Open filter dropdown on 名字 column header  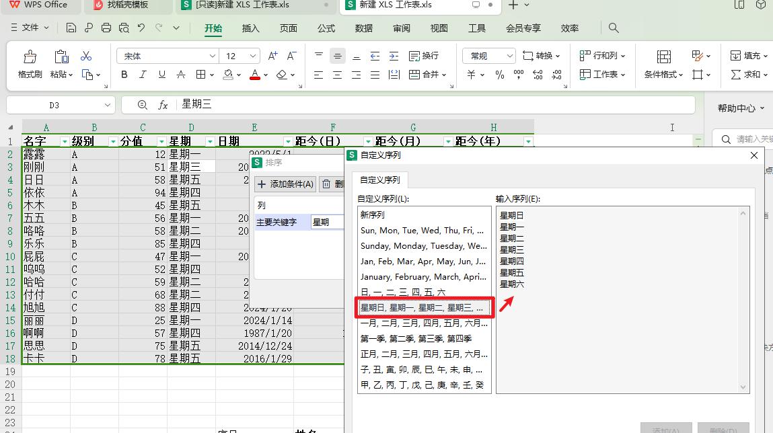point(65,141)
